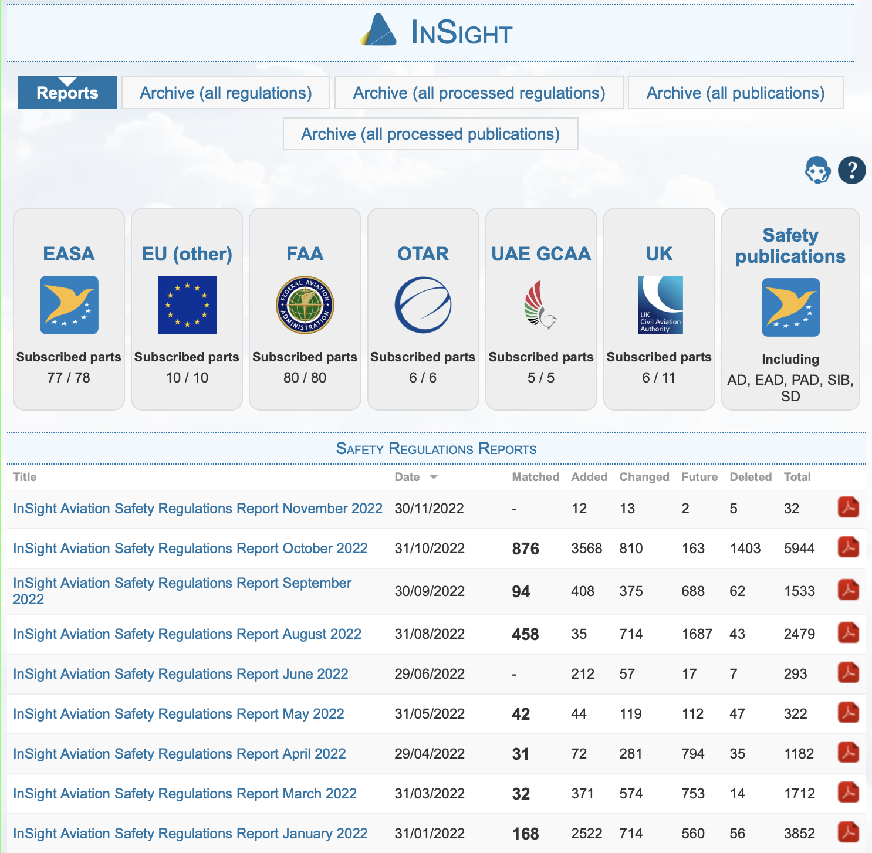Open the January 2022 regulations report link
872x853 pixels.
[190, 833]
